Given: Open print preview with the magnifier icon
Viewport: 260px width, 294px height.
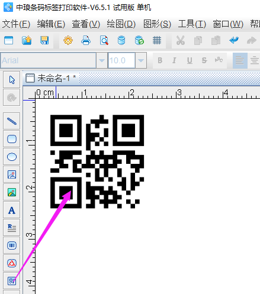Looking at the screenshot, I should pos(104,40).
